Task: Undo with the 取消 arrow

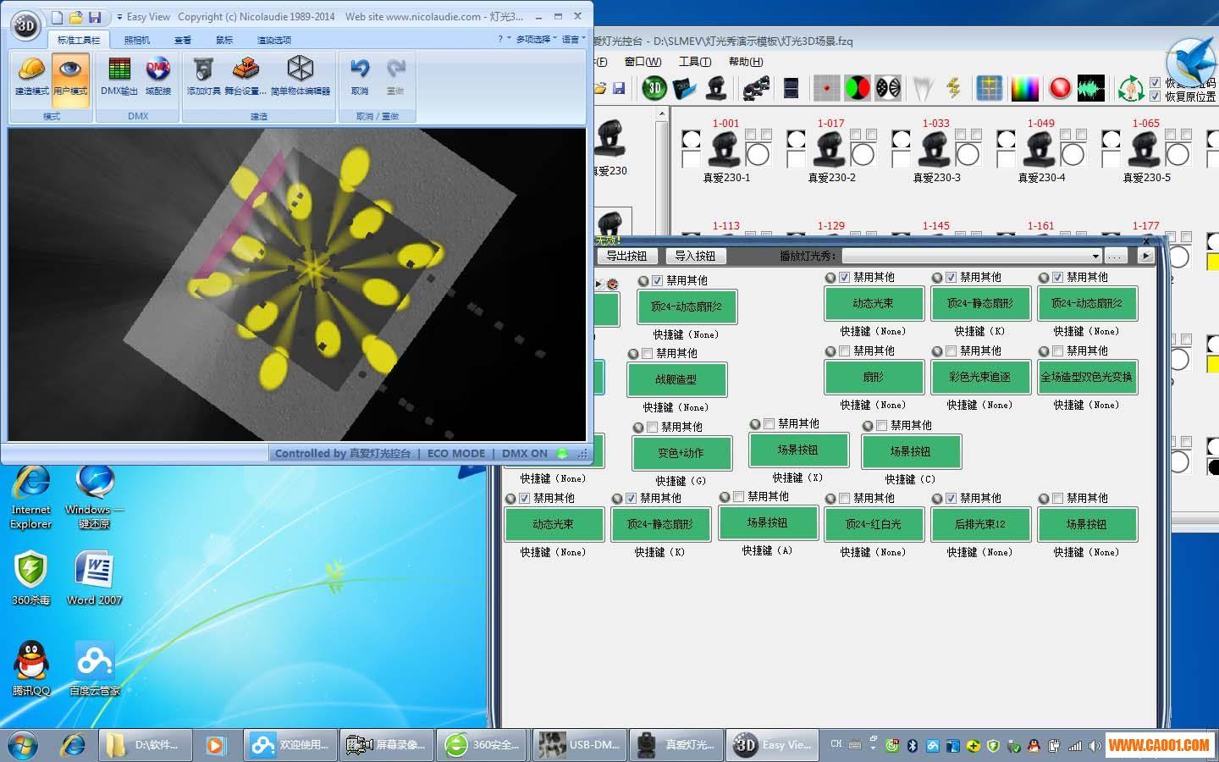Action: click(360, 76)
